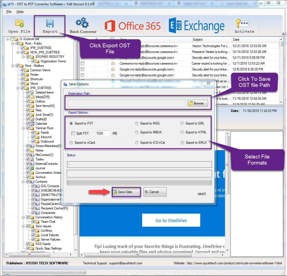
Task: Choose Export to vCard option
Action: [71, 143]
